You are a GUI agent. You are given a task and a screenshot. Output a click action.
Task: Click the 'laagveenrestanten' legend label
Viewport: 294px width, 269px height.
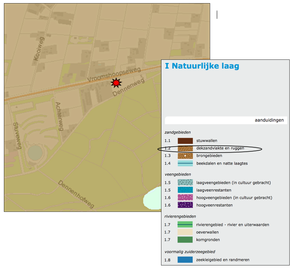(214, 190)
